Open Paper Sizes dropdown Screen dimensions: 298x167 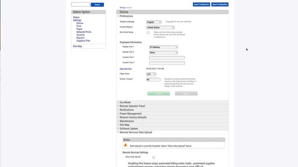point(151,74)
